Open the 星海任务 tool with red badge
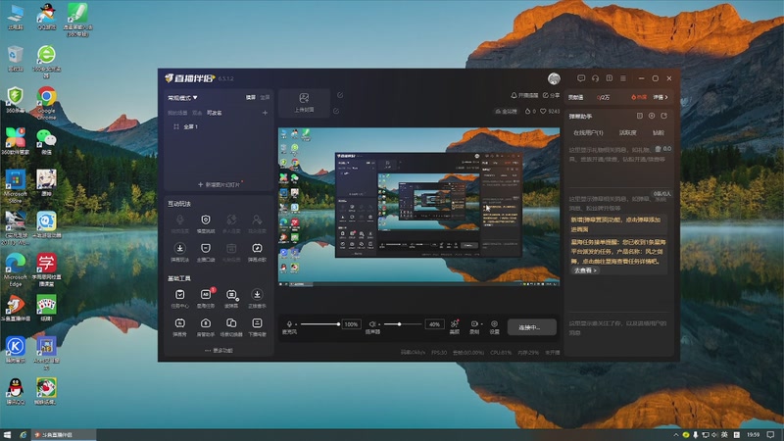Screen dimensions: 784x441 coord(206,299)
